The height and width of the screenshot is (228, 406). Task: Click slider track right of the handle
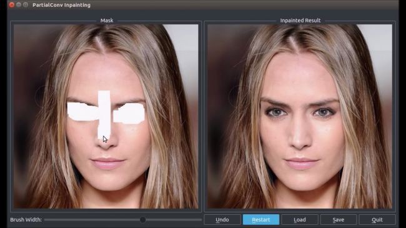(x=174, y=220)
